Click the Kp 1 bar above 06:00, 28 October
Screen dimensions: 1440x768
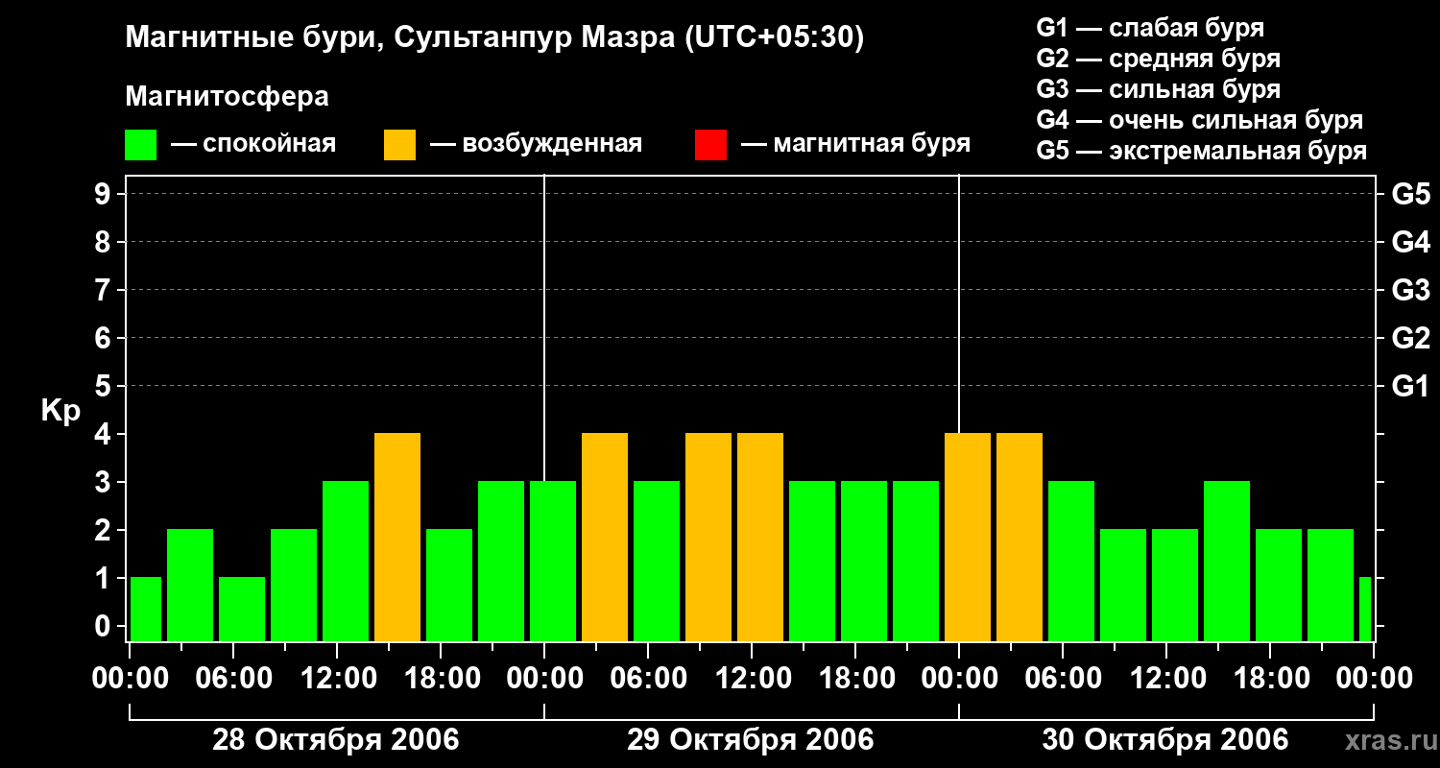pos(242,609)
